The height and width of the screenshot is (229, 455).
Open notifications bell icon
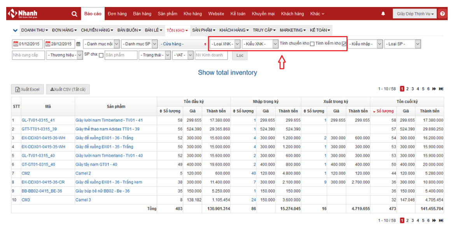pyautogui.click(x=383, y=14)
